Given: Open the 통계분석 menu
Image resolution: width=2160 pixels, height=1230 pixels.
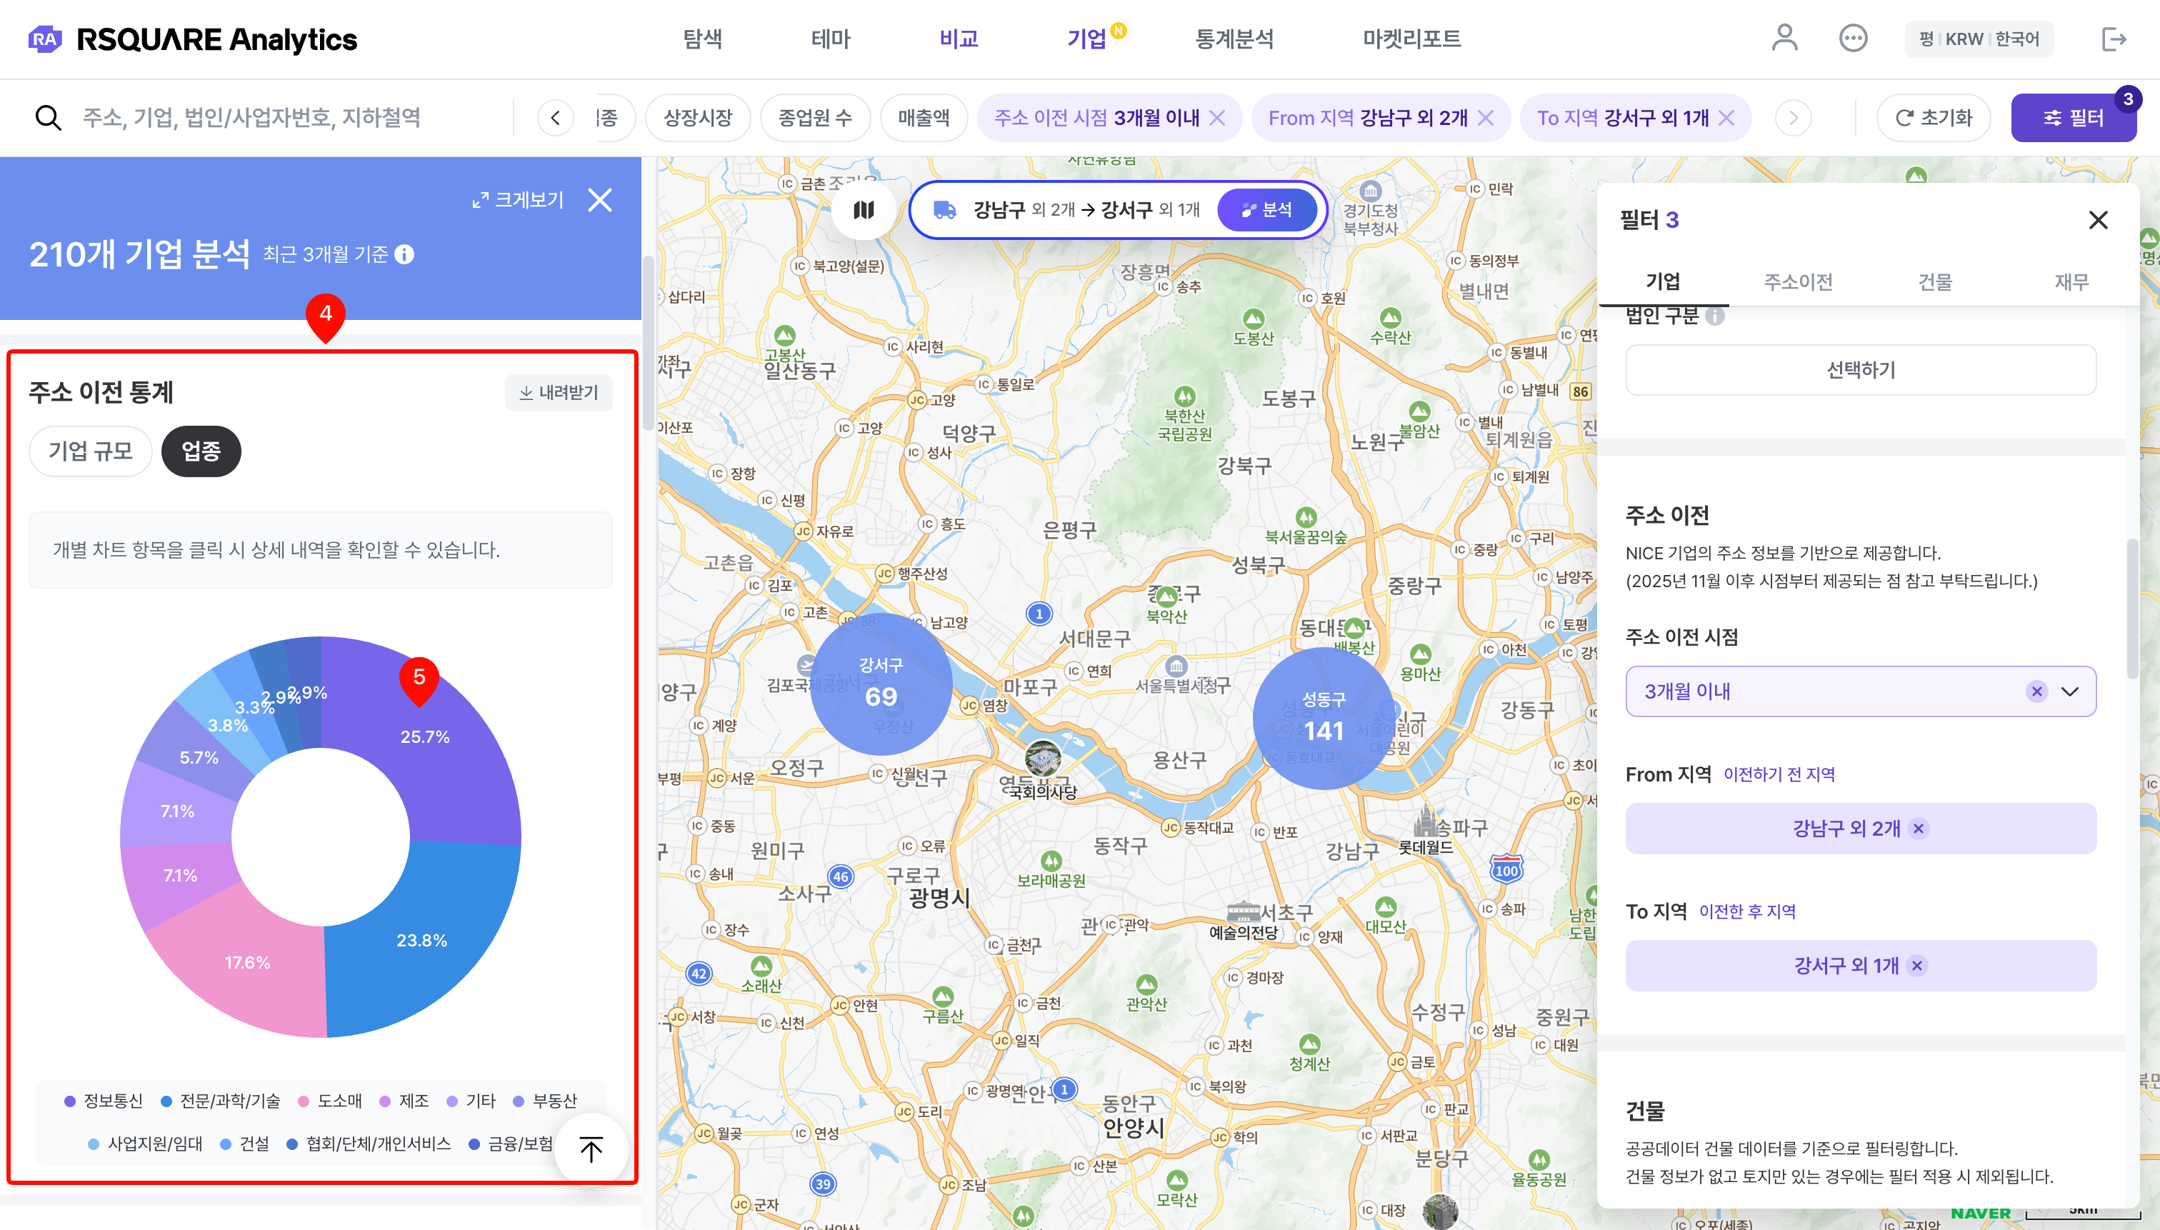Looking at the screenshot, I should point(1234,39).
